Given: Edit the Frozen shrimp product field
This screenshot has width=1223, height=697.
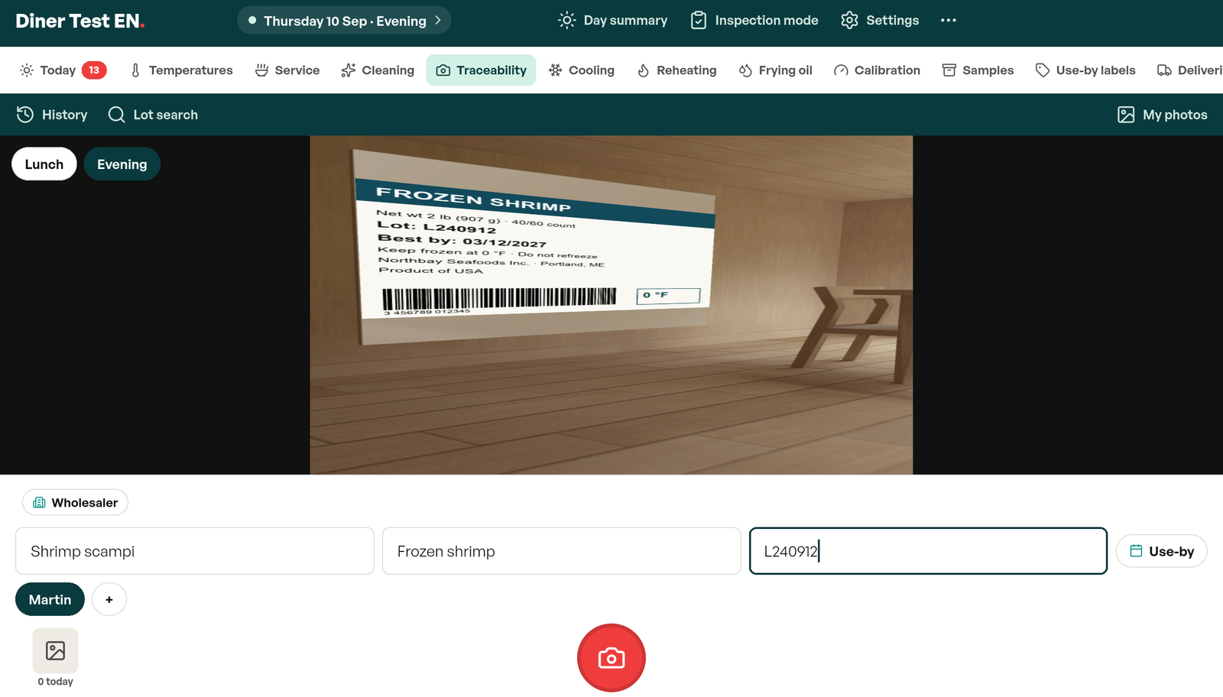Looking at the screenshot, I should (562, 551).
